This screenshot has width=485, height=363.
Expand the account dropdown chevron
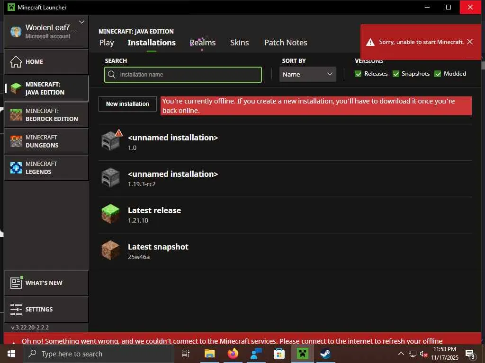tap(81, 22)
